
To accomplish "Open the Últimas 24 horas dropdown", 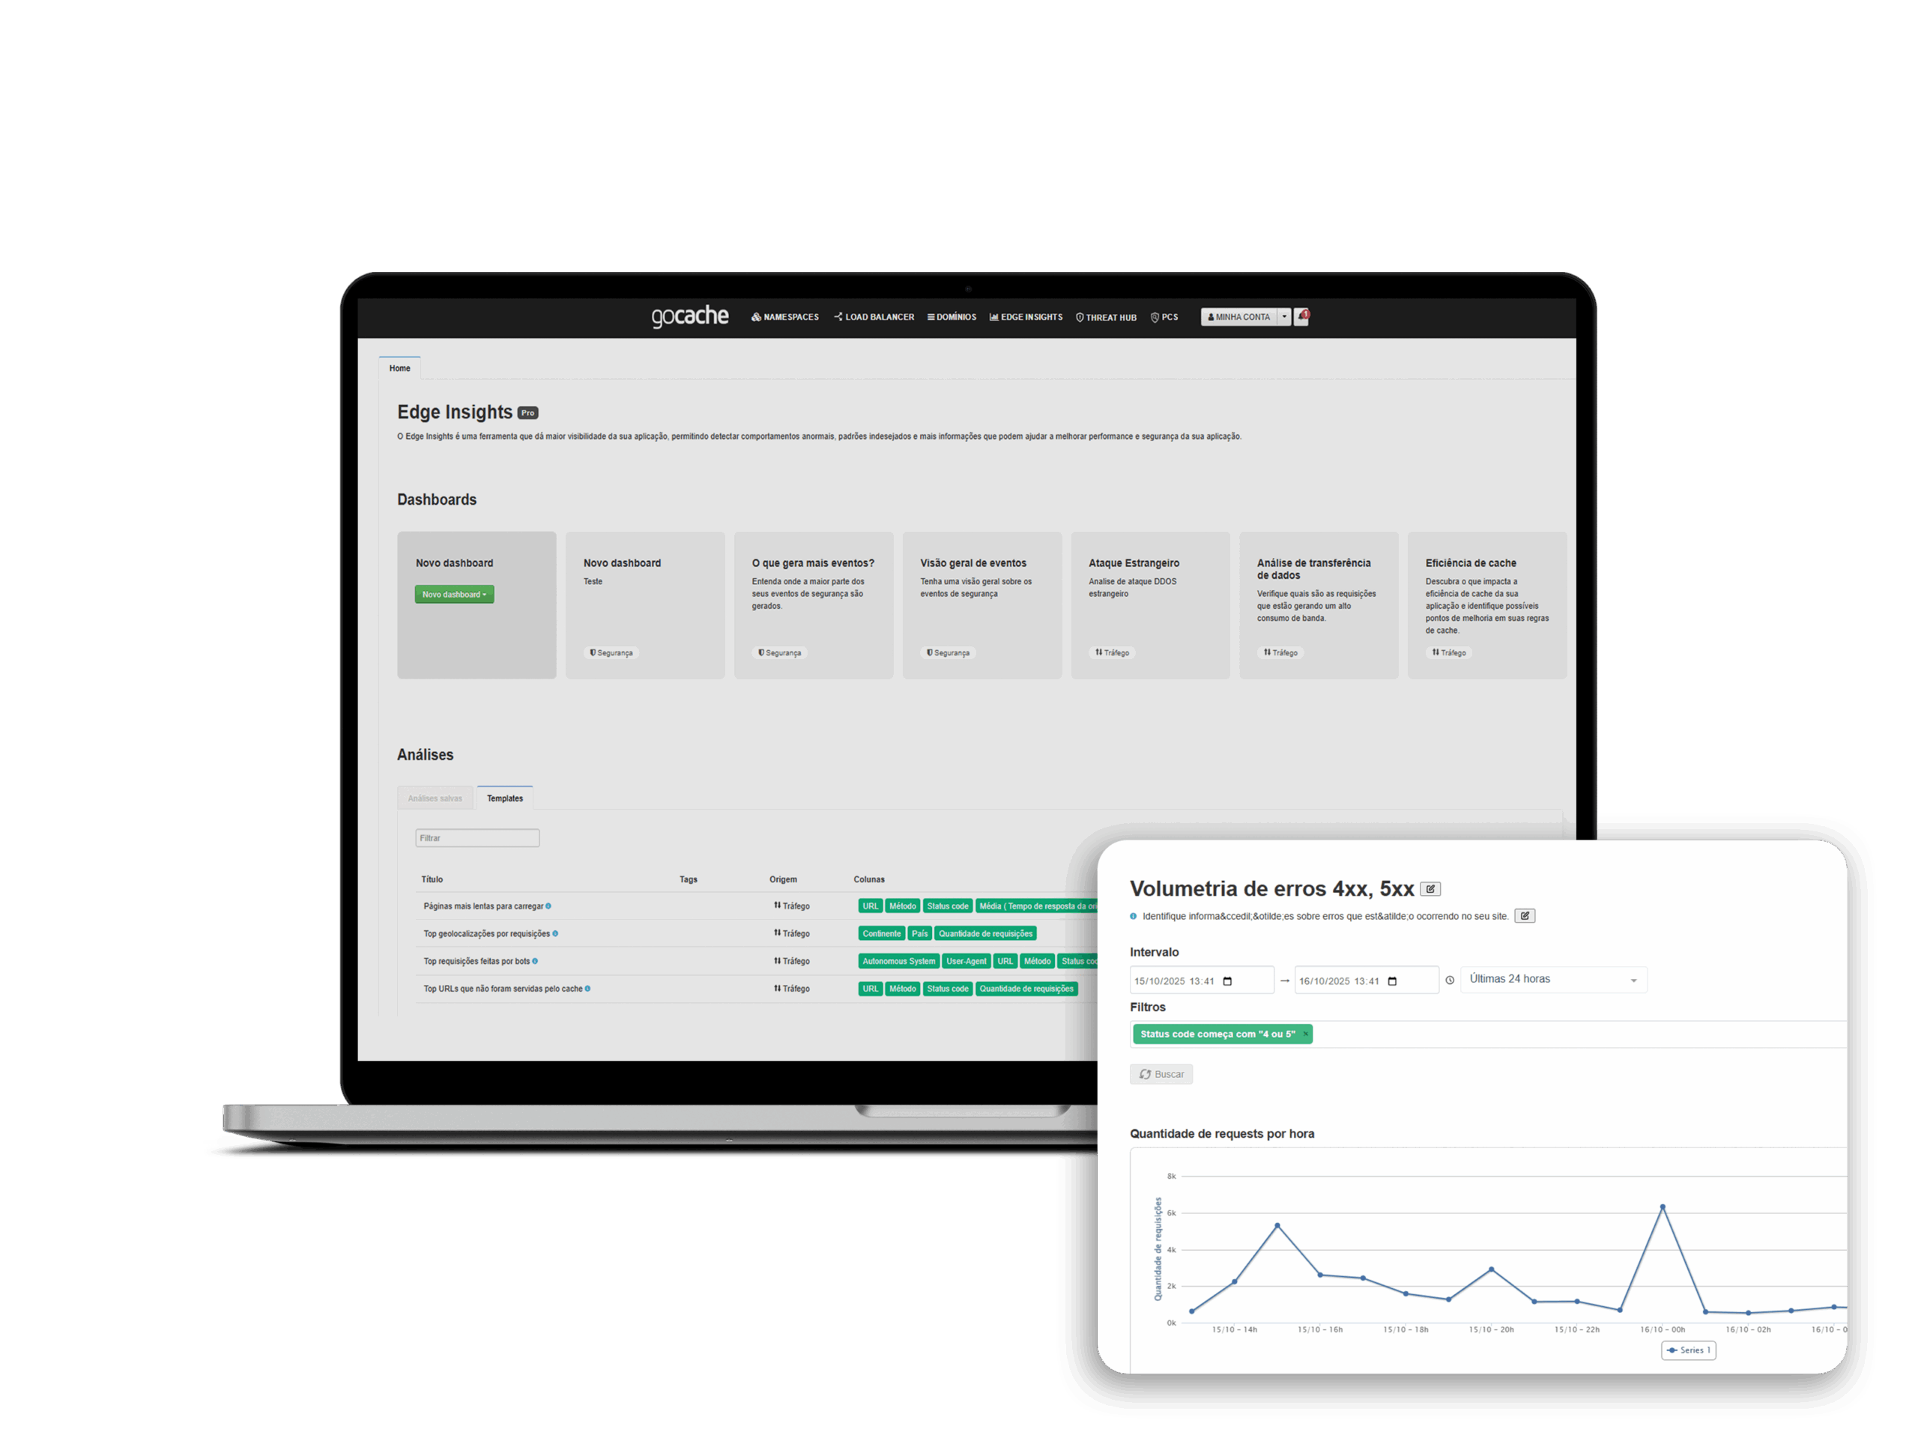I will tap(1553, 980).
